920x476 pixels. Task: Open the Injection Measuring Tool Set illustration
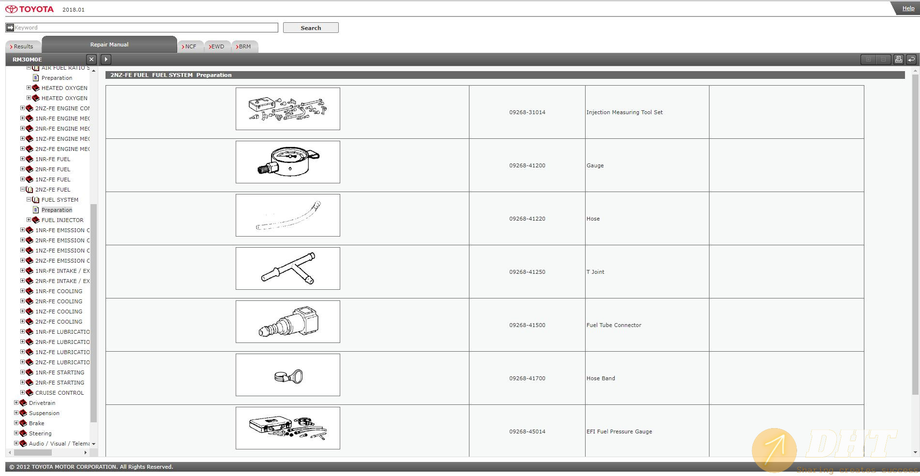[287, 109]
